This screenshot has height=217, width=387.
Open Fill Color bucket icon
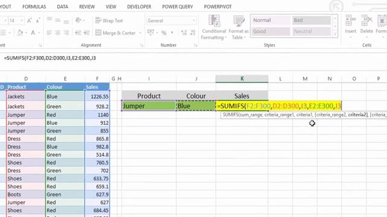click(x=20, y=33)
